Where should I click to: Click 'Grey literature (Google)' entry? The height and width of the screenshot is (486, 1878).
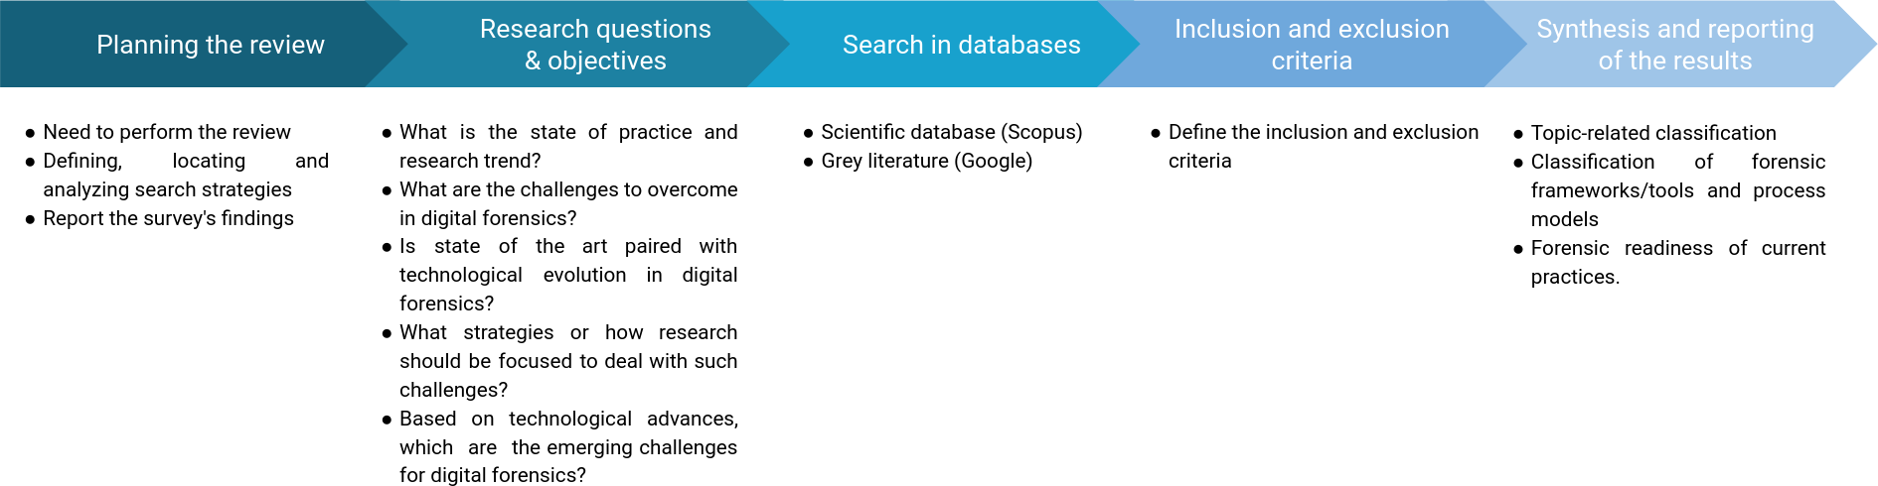[x=926, y=161]
